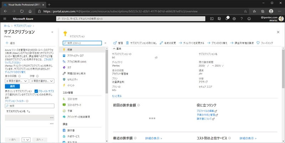The width and height of the screenshot is (285, 143).
Task: Click the account avatar at top right
Action: (281, 19)
